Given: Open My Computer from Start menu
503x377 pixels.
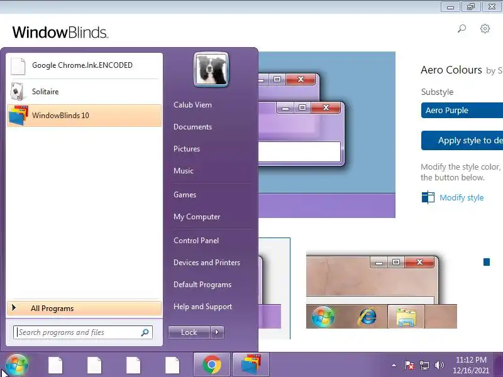Looking at the screenshot, I should (x=197, y=217).
